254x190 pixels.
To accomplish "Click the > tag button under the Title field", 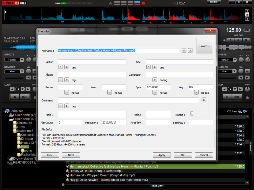I will [155, 67].
